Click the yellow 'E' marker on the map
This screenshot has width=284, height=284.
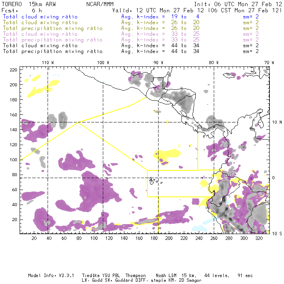point(168,122)
